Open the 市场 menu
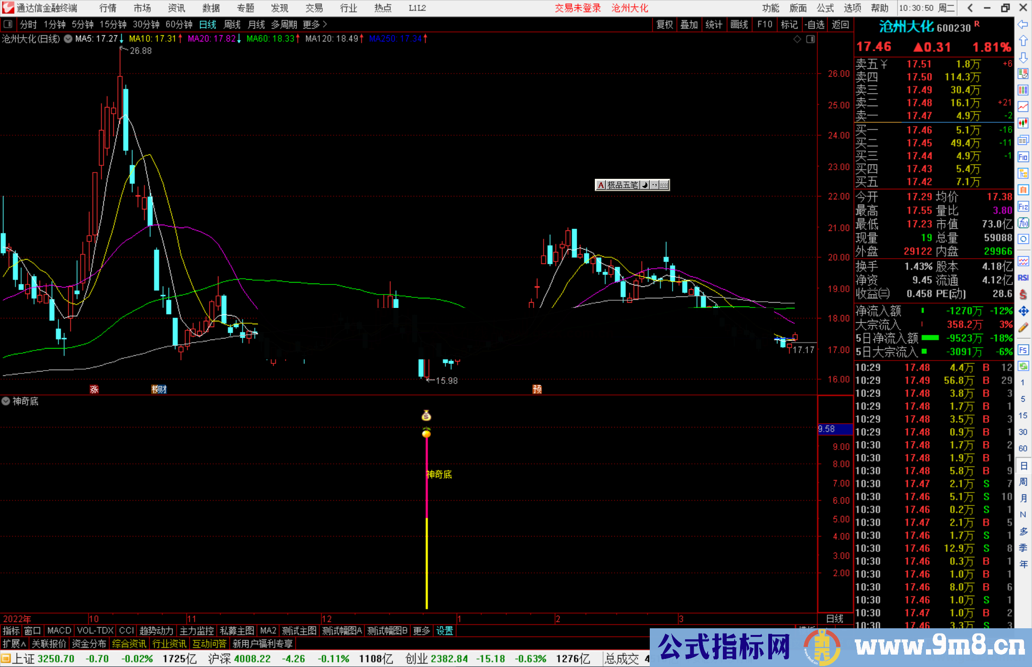1032x667 pixels. [x=142, y=8]
